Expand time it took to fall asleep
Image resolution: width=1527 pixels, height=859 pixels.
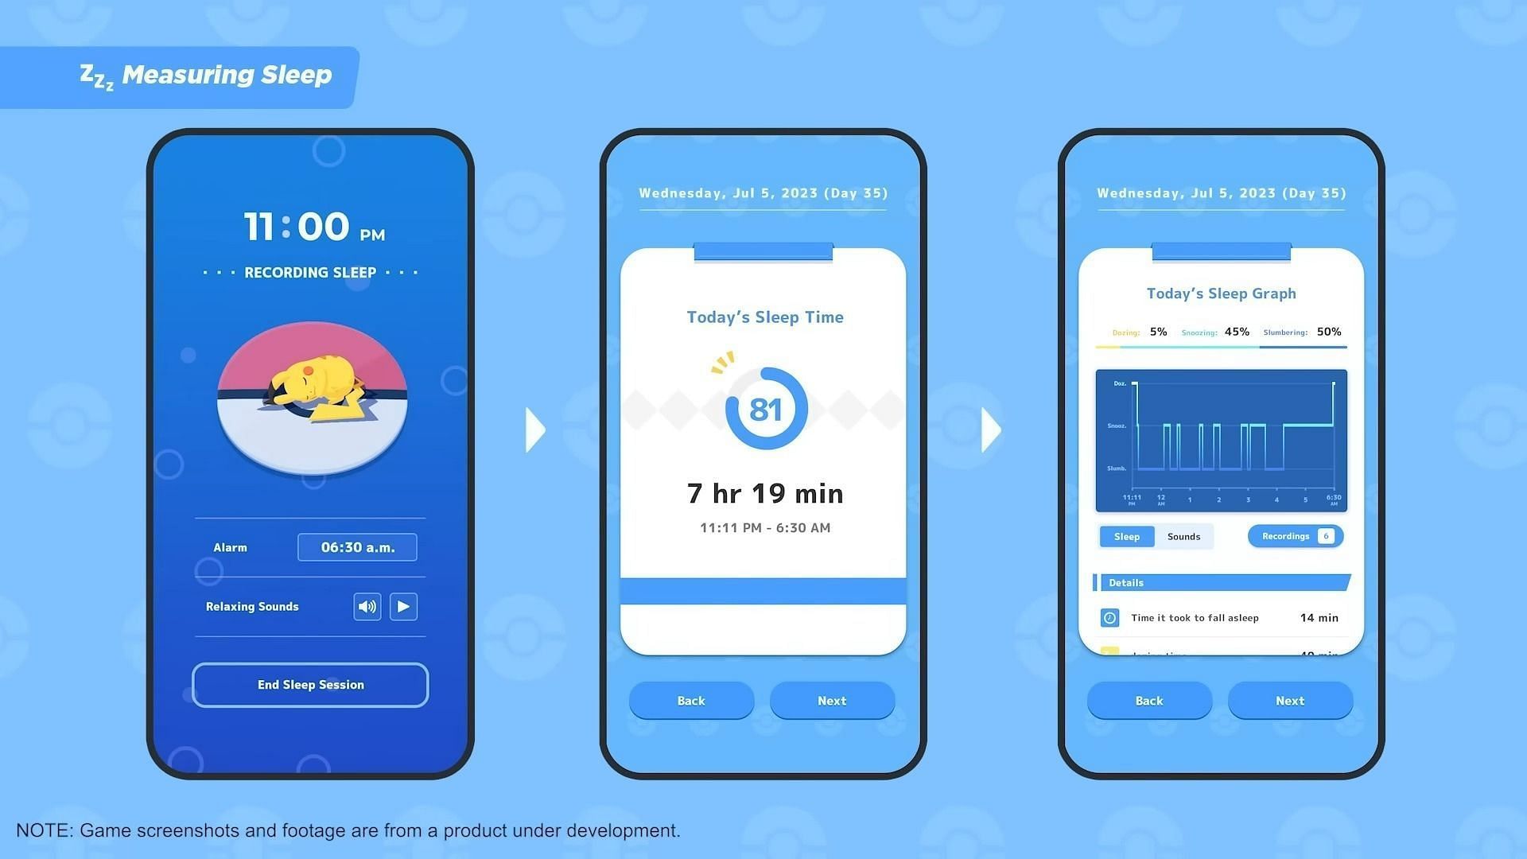(x=1220, y=616)
